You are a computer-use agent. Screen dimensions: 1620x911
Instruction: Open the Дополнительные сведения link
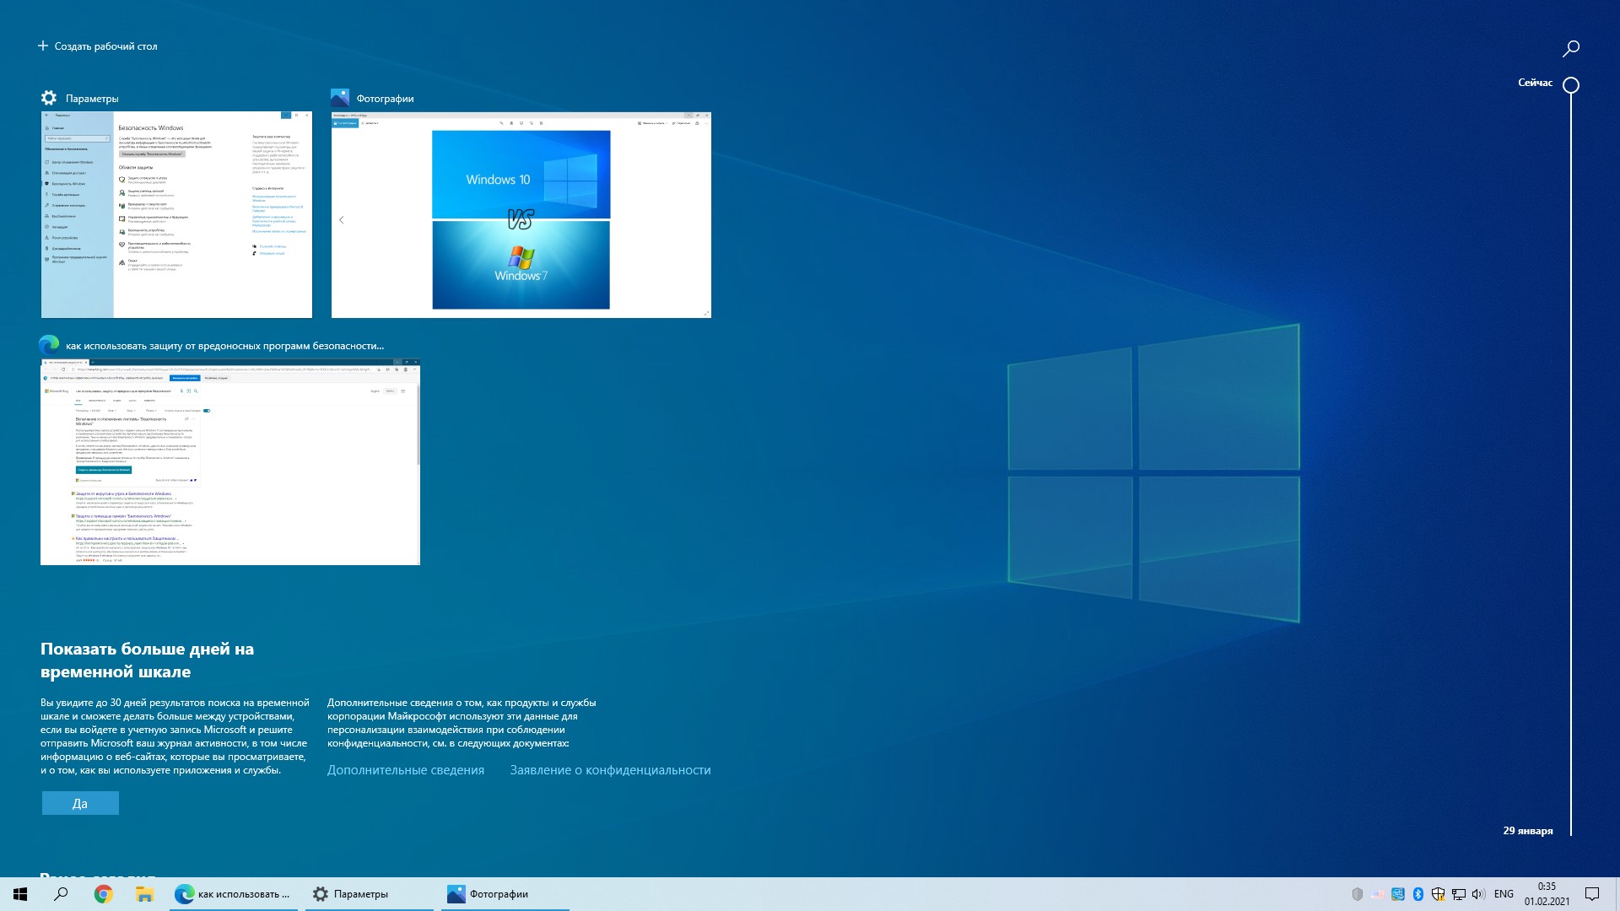[406, 770]
